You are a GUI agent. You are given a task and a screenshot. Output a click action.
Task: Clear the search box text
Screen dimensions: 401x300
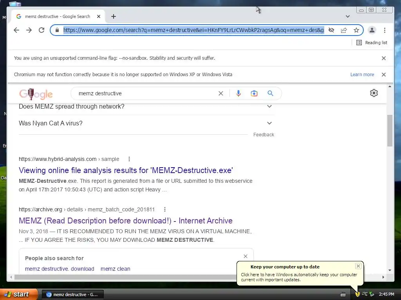tap(221, 93)
